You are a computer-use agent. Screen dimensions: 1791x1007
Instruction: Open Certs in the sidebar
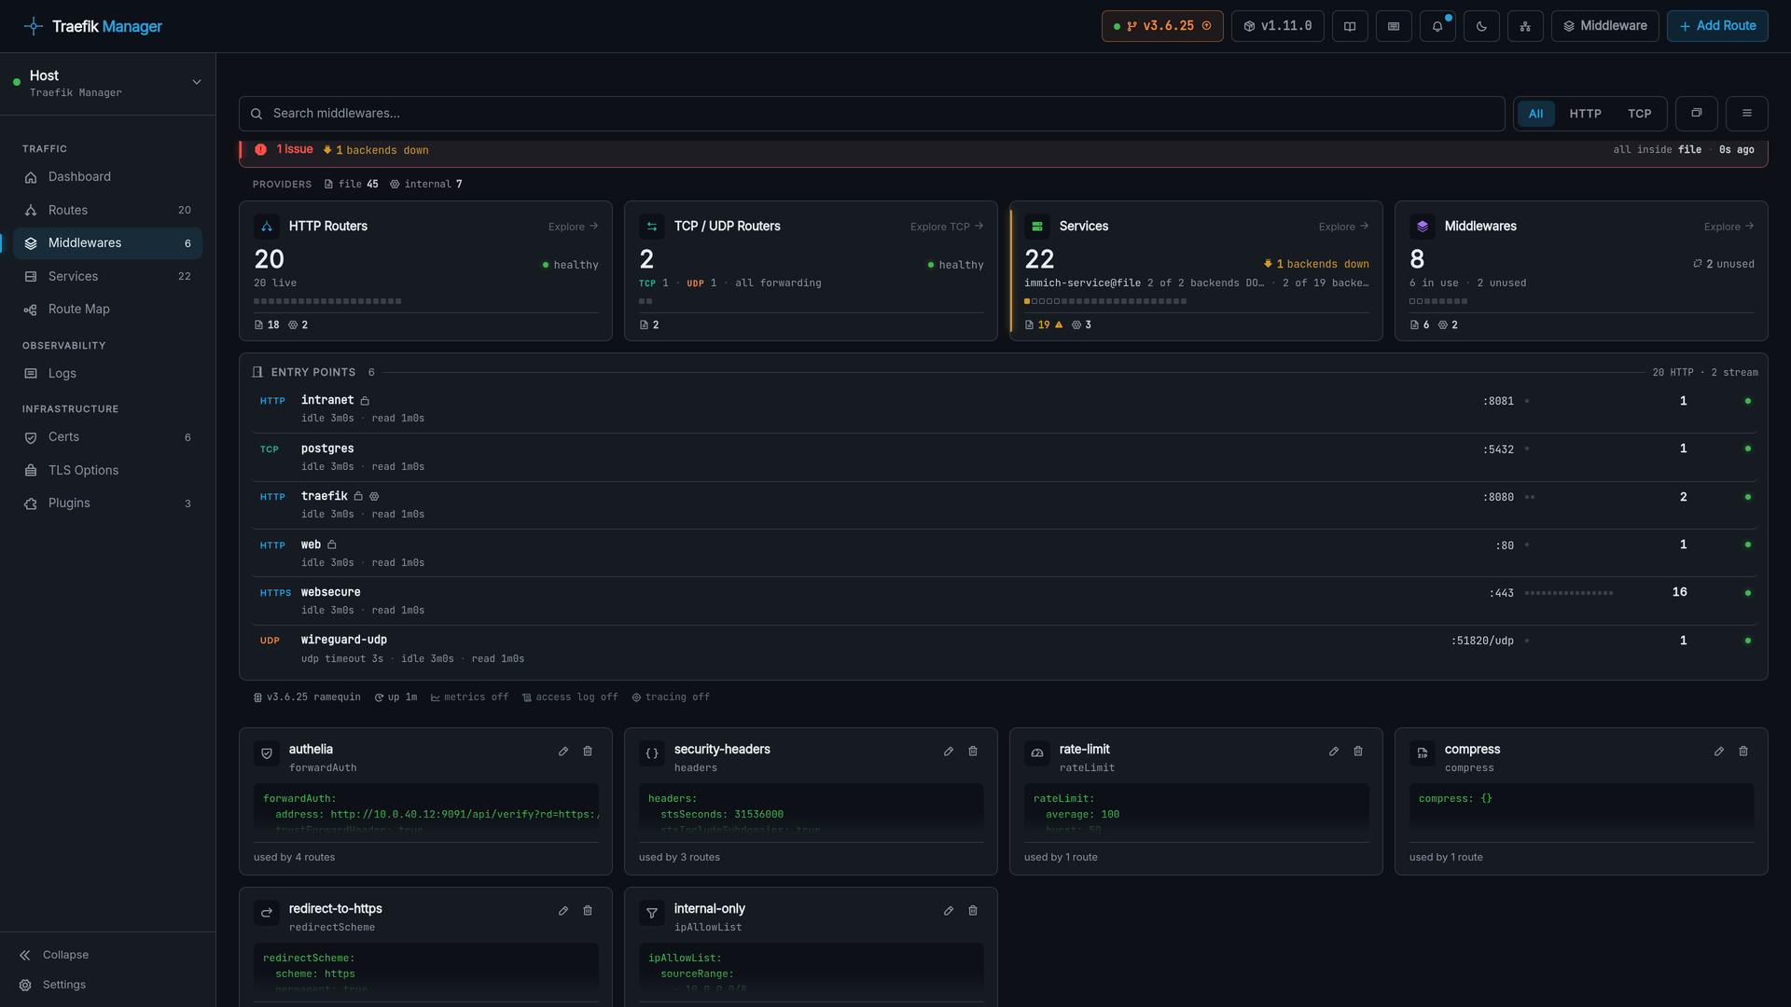(x=107, y=437)
